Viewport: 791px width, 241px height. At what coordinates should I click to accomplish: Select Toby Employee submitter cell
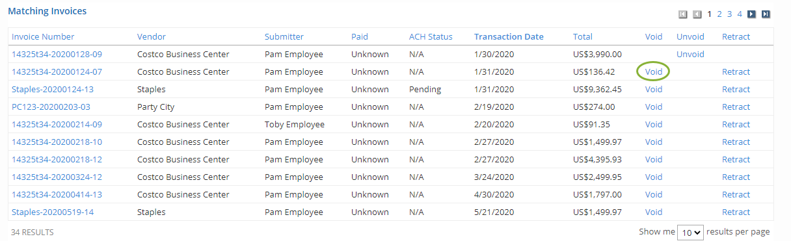click(295, 124)
